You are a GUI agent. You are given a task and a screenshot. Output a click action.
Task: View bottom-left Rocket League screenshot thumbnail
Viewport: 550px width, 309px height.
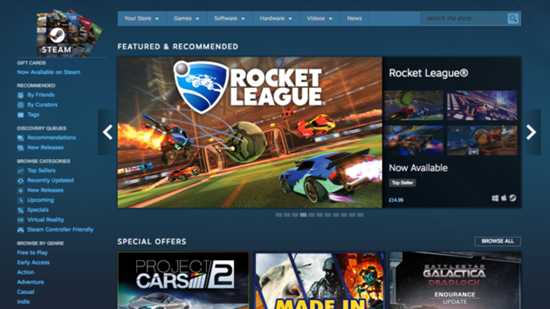413,140
